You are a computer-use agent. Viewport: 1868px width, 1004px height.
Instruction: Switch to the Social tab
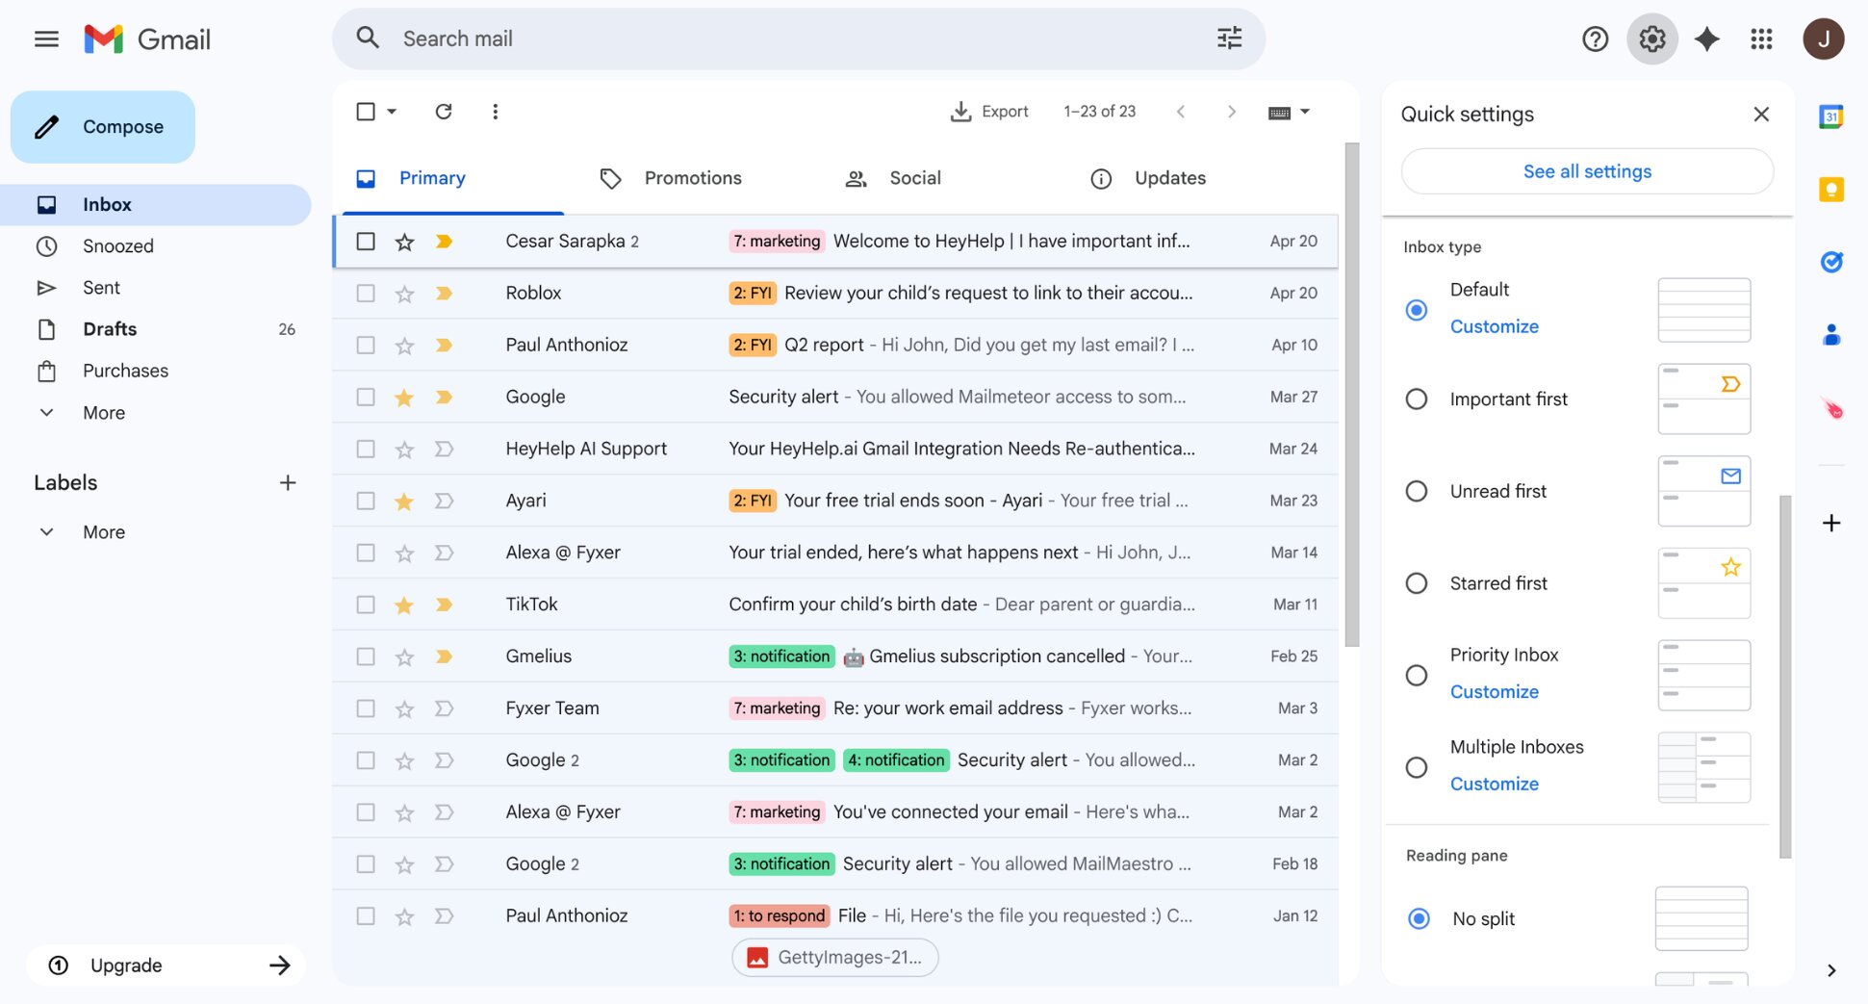click(x=915, y=178)
